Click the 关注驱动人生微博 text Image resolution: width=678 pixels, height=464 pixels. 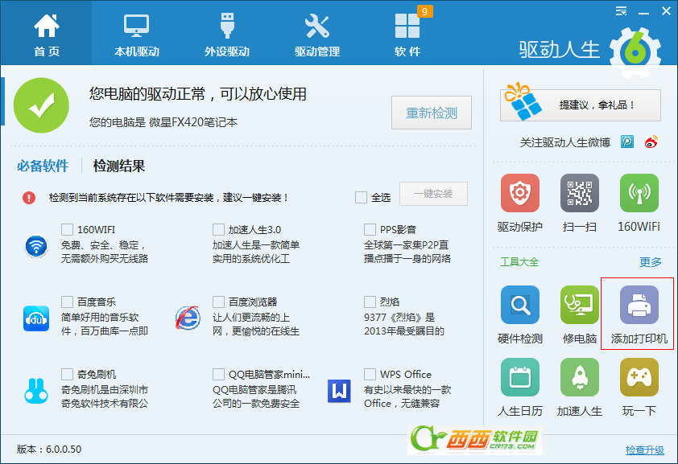pyautogui.click(x=564, y=142)
